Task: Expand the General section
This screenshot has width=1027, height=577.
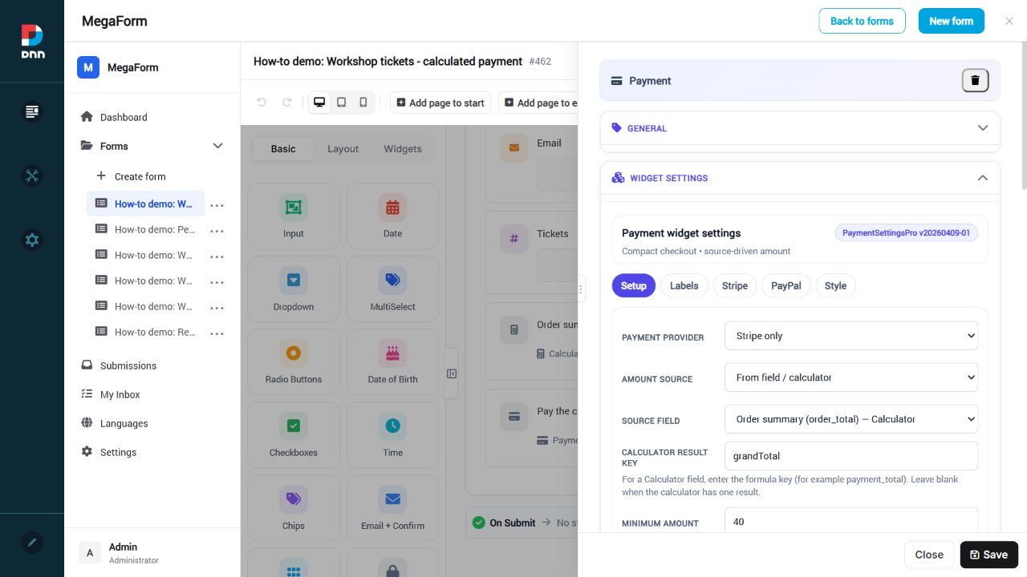Action: [x=800, y=128]
